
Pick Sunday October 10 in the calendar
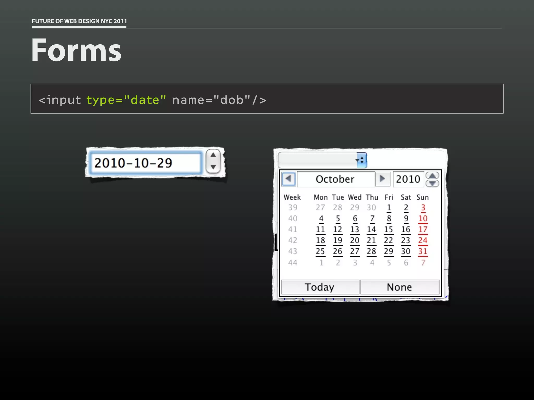[423, 218]
